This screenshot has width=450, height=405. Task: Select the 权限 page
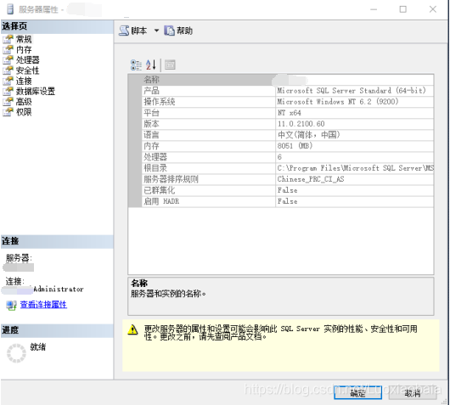[x=24, y=112]
